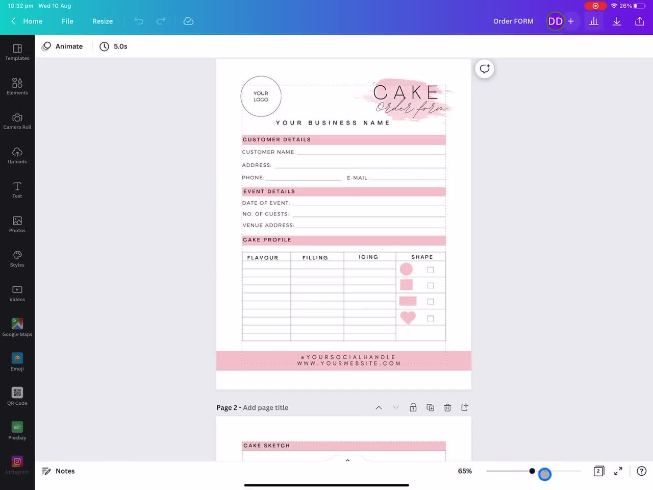
Task: Select the CAKE PROFILE header bar
Action: click(344, 240)
